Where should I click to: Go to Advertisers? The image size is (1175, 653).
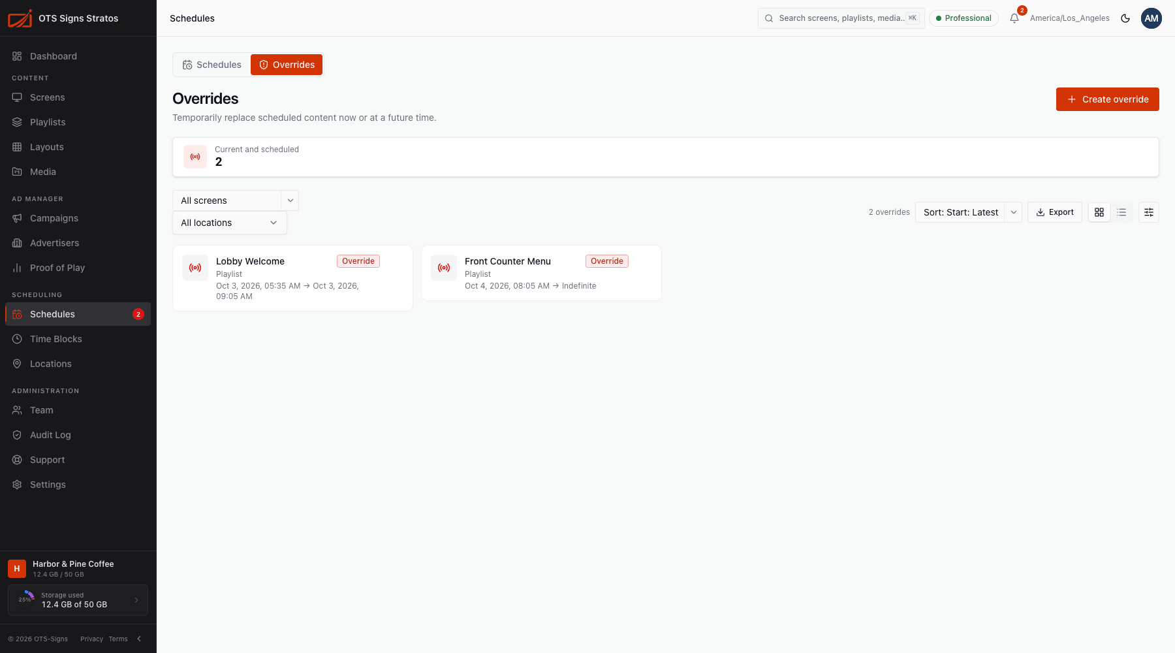coord(78,243)
